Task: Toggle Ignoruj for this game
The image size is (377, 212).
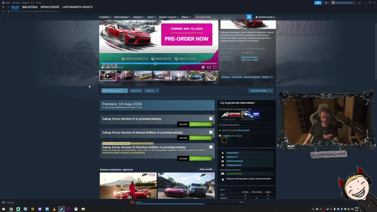Action: (150, 91)
